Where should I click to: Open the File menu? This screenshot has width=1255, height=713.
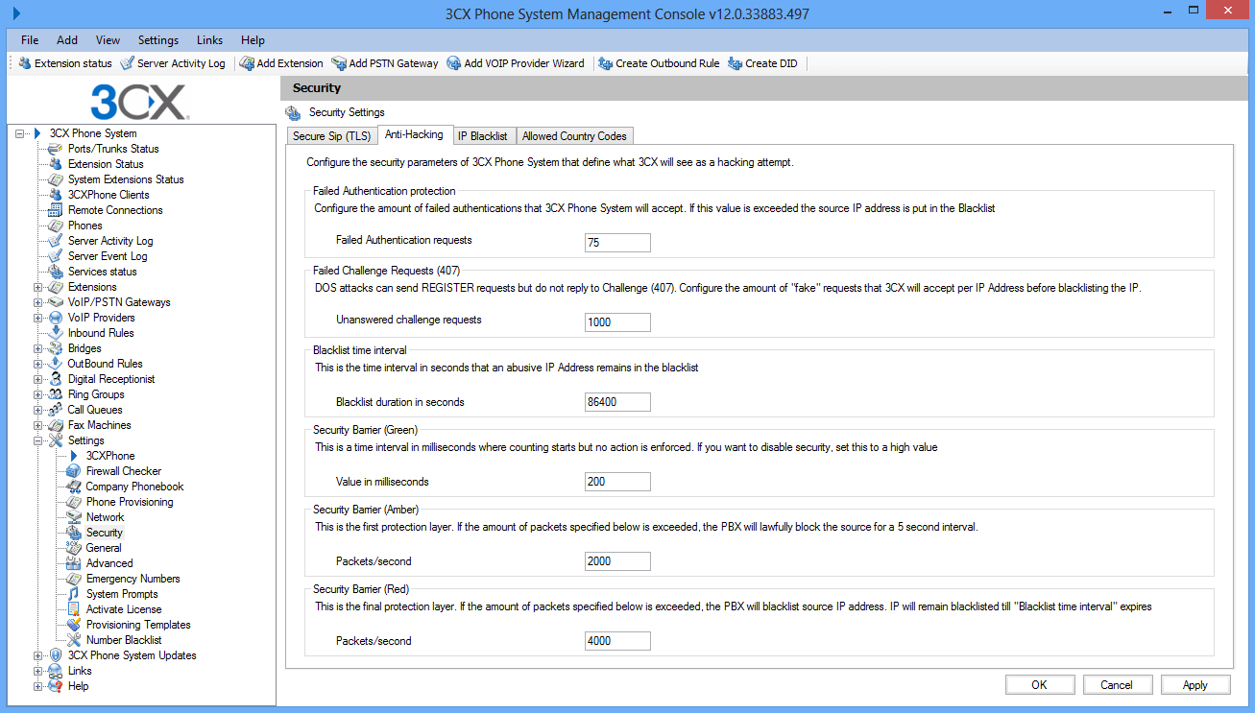(x=30, y=40)
